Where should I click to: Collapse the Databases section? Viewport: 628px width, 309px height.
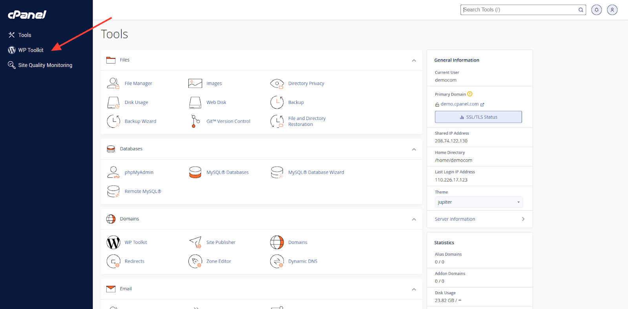[x=414, y=149]
